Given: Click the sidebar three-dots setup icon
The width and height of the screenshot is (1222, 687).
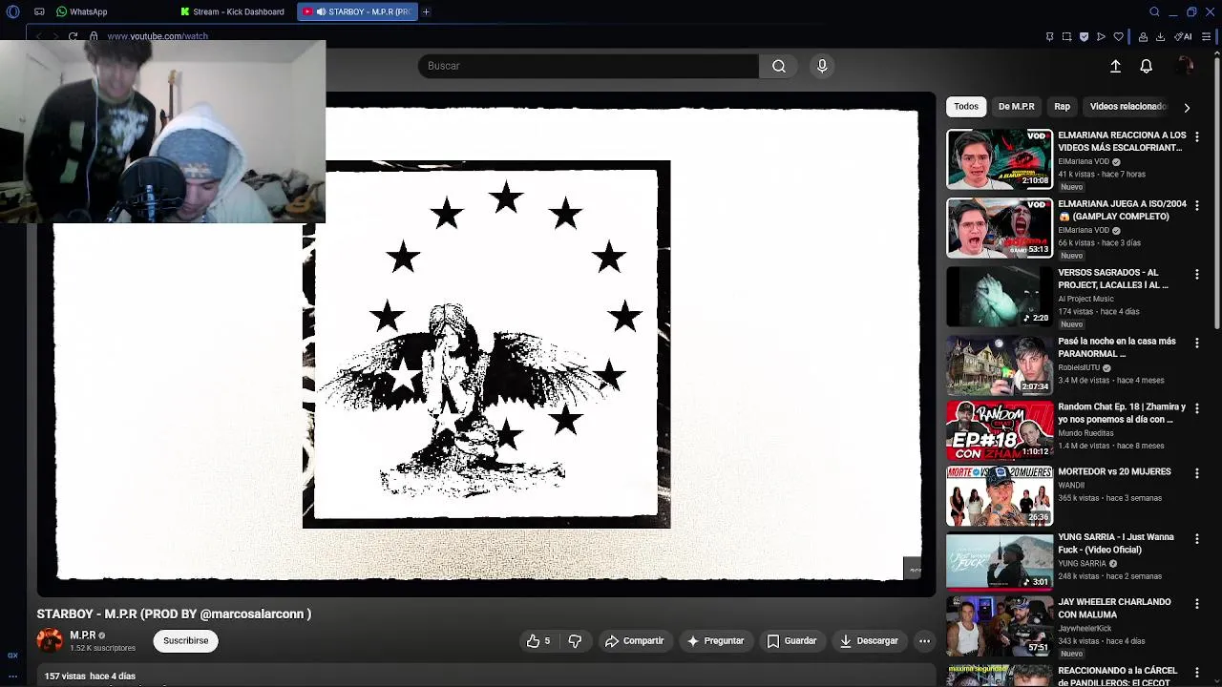Looking at the screenshot, I should (12, 677).
